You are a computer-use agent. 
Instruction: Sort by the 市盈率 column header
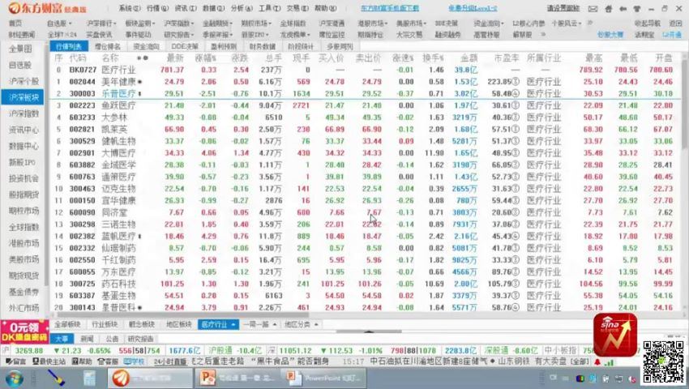pyautogui.click(x=507, y=58)
